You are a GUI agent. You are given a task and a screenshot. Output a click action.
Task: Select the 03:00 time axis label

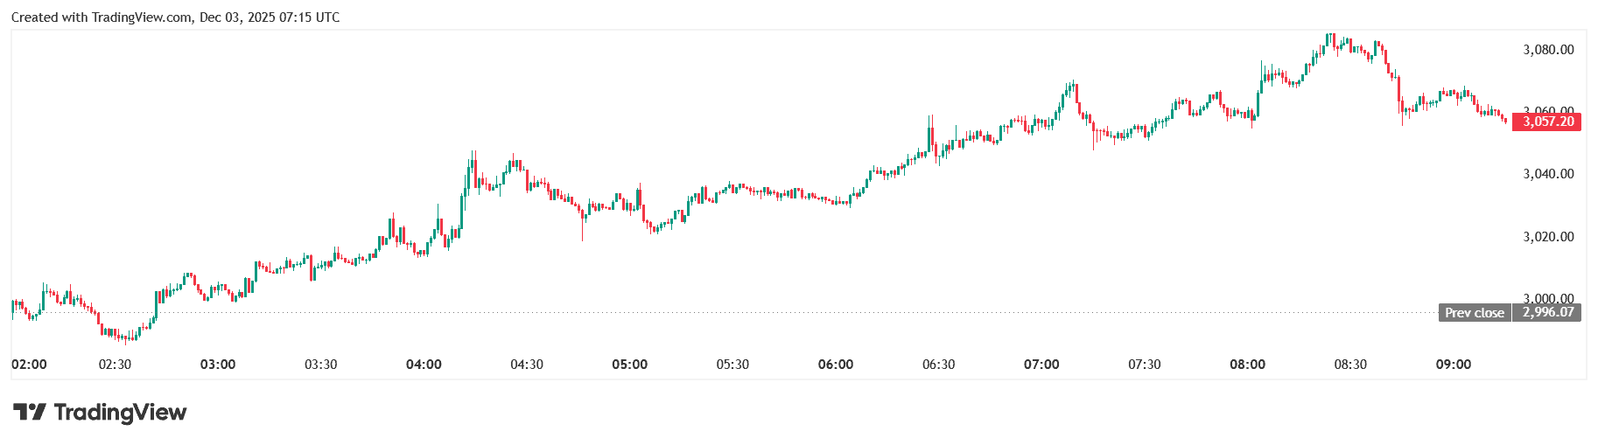point(218,365)
